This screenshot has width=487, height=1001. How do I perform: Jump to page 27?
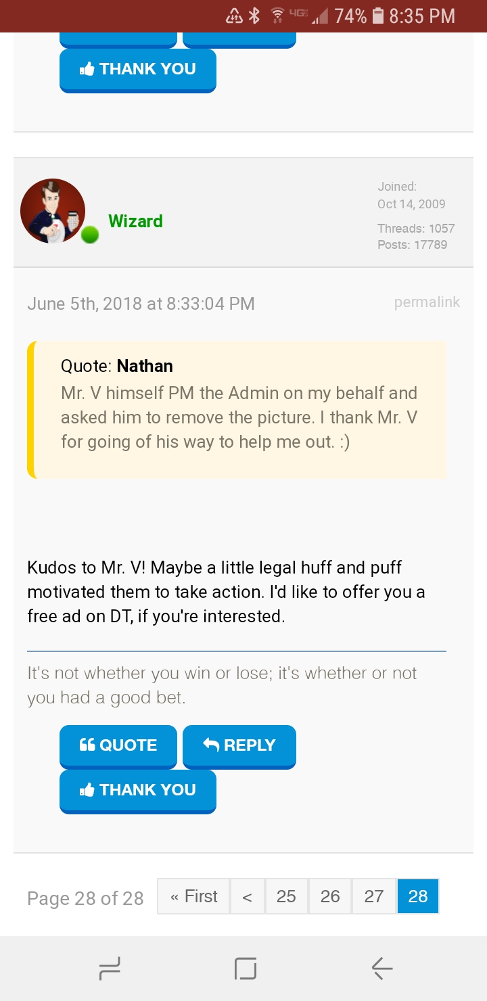(374, 896)
